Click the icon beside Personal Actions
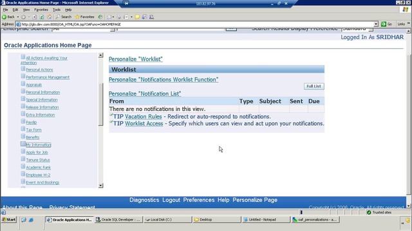 click(23, 69)
